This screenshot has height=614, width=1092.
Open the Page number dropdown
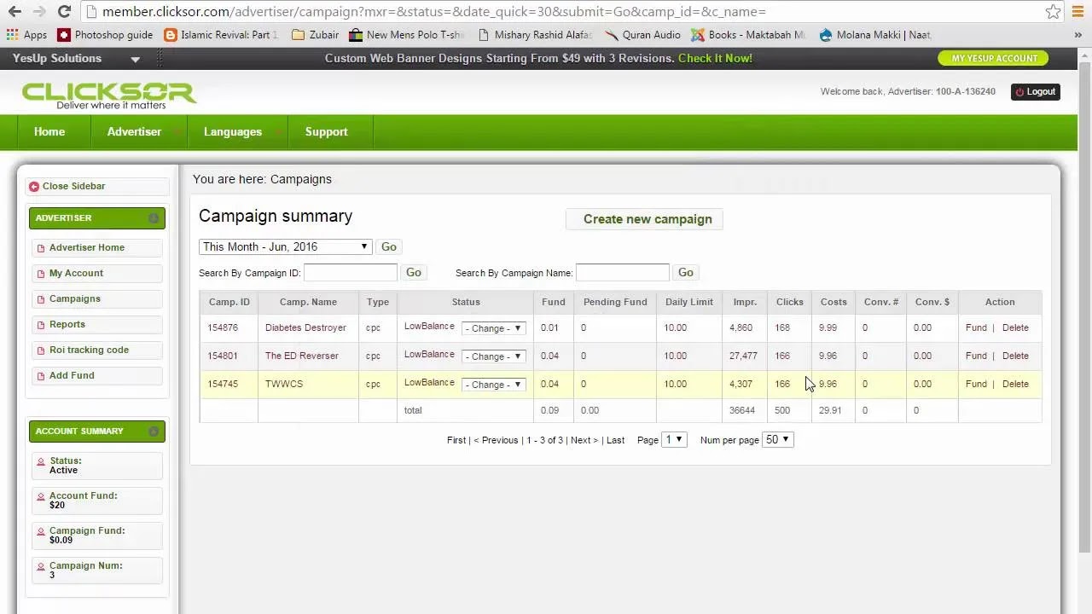click(x=674, y=439)
